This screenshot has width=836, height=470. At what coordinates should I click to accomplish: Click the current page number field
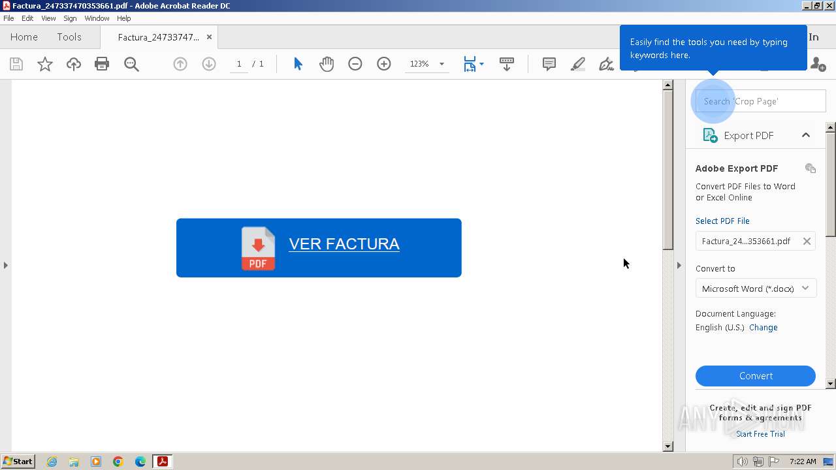[239, 64]
